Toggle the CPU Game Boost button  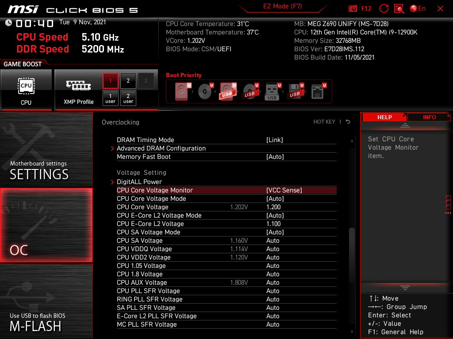point(26,90)
